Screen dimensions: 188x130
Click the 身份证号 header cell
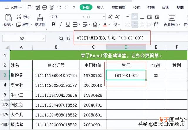point(56,65)
